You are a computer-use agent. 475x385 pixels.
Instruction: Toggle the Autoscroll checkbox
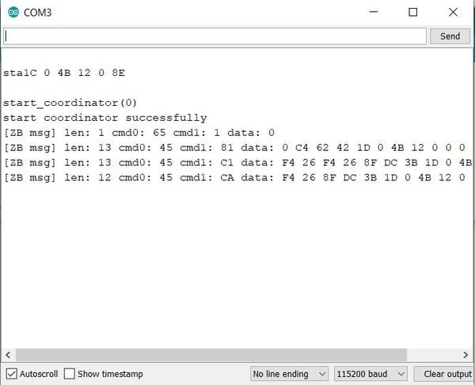pos(12,374)
